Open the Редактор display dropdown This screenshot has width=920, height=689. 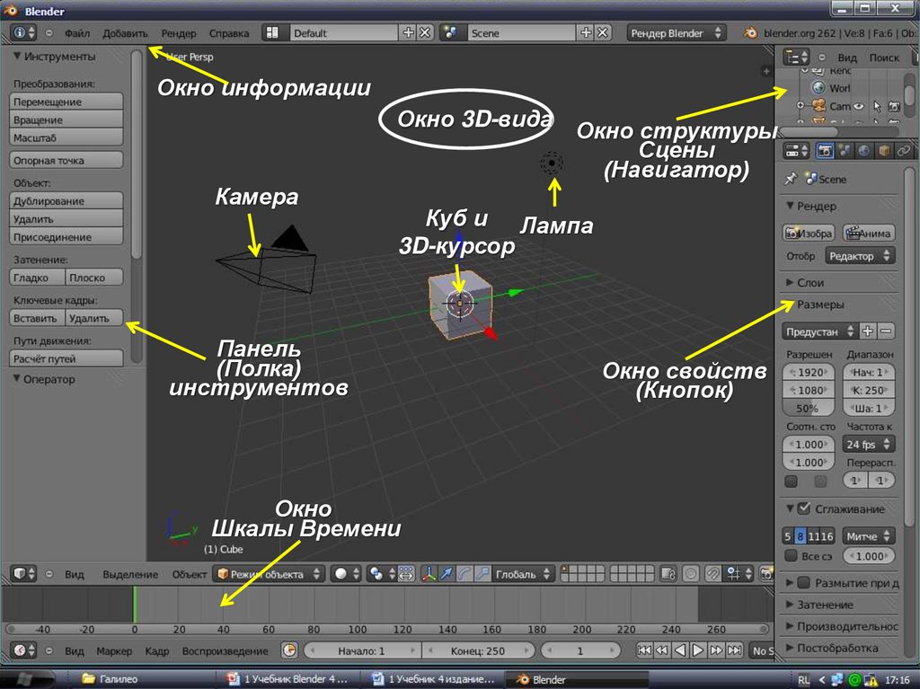coord(860,256)
